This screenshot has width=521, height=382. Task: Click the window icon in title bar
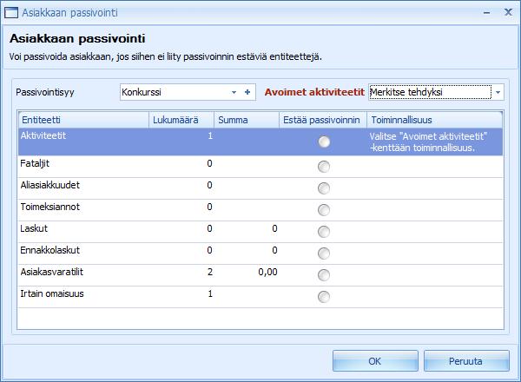pos(11,13)
